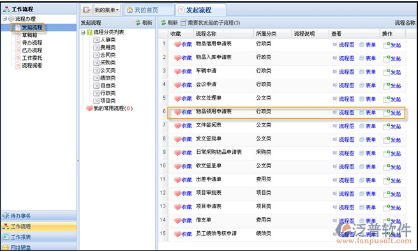Viewport: 418px width, 251px height.
Task: Collapse the 流程分类列表 tree node
Action: pyautogui.click(x=83, y=33)
